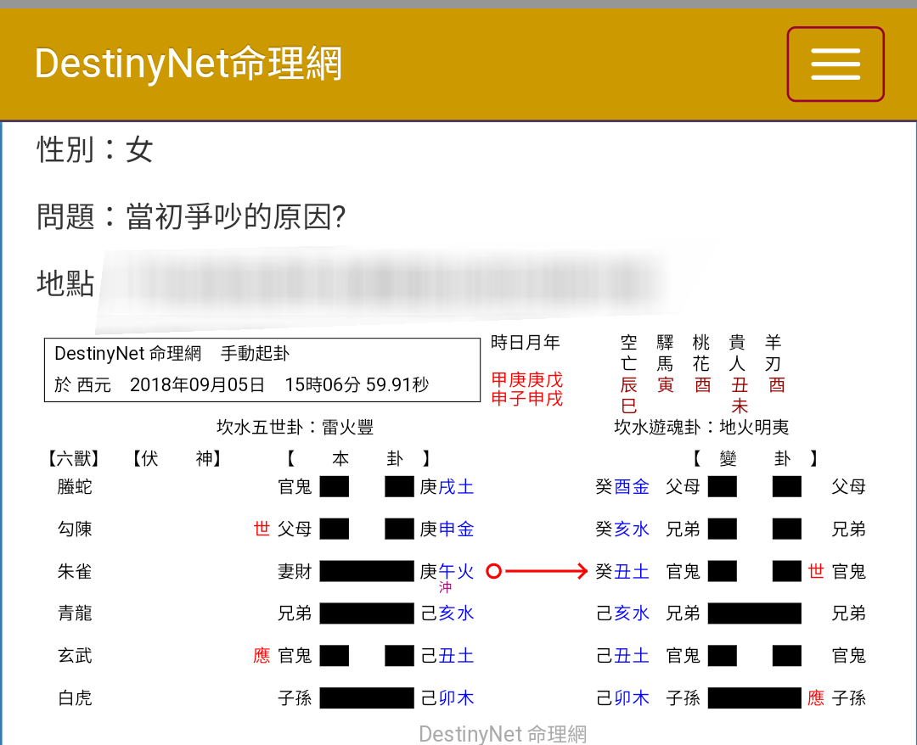Click the red moving-line circle marker
917x745 pixels.
pos(494,572)
